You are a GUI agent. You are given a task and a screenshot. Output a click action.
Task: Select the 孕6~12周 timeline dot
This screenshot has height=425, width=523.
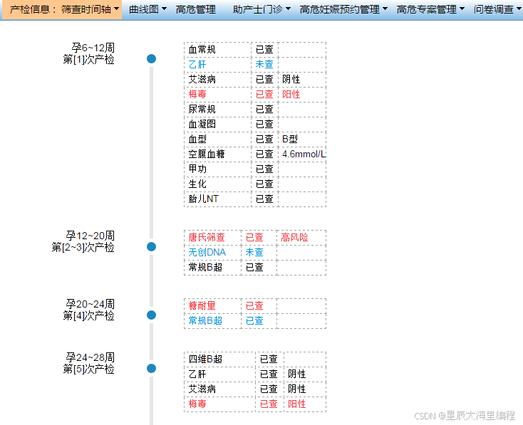(152, 58)
